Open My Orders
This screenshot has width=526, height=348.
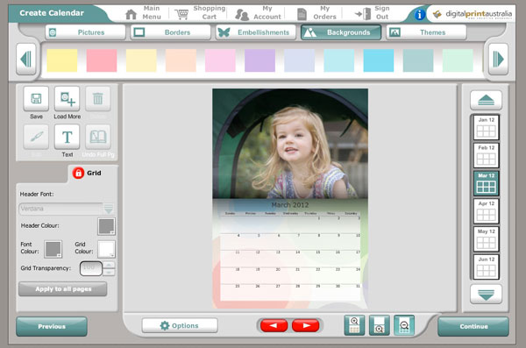316,13
